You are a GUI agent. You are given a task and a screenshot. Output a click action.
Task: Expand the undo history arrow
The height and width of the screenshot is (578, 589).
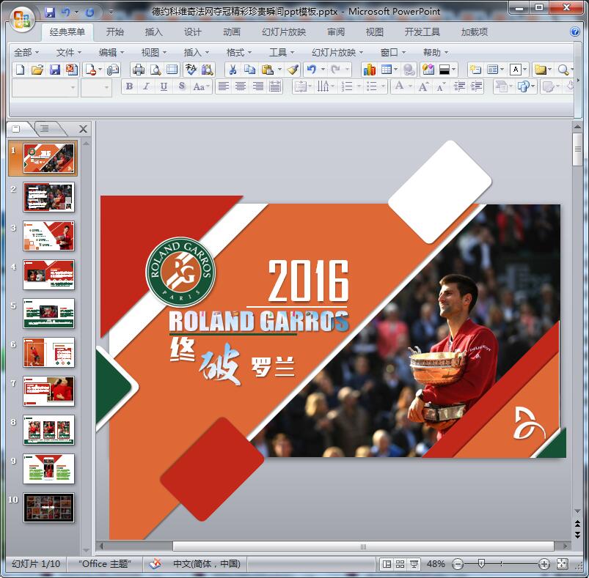(323, 70)
